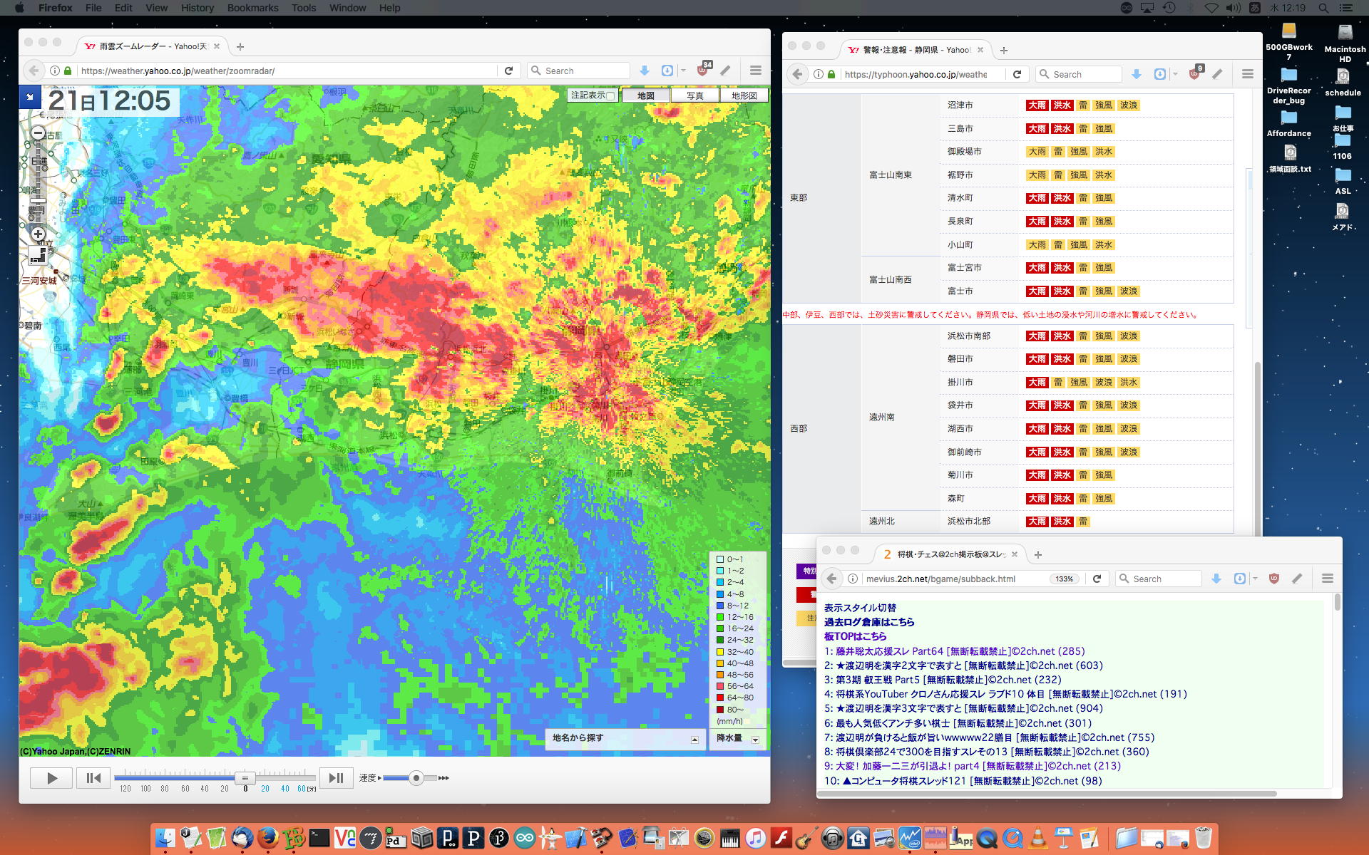Switch map view to 写真 mode
Screen dimensions: 1369x855
[x=694, y=95]
